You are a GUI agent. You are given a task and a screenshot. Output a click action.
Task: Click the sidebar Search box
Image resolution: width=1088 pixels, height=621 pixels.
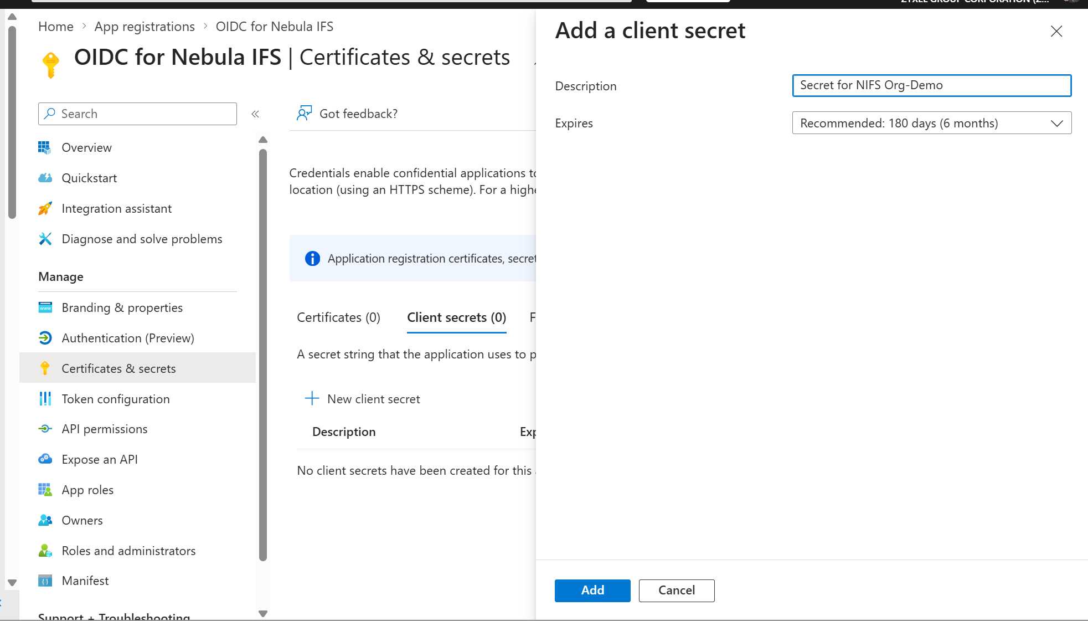point(137,114)
